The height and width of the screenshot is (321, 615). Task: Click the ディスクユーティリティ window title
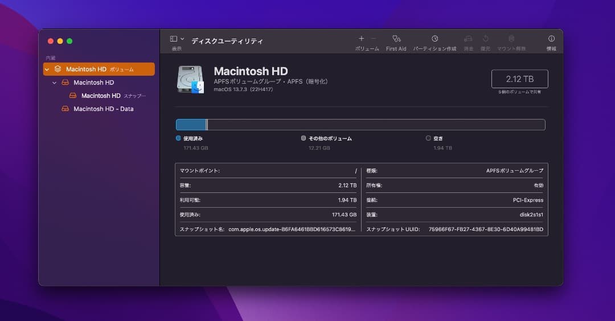tap(227, 41)
